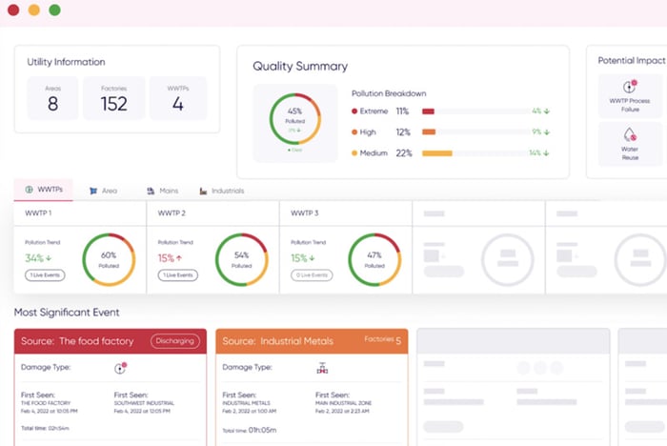
Task: Click the WWTP 1 trend down arrow
Action: 49,258
